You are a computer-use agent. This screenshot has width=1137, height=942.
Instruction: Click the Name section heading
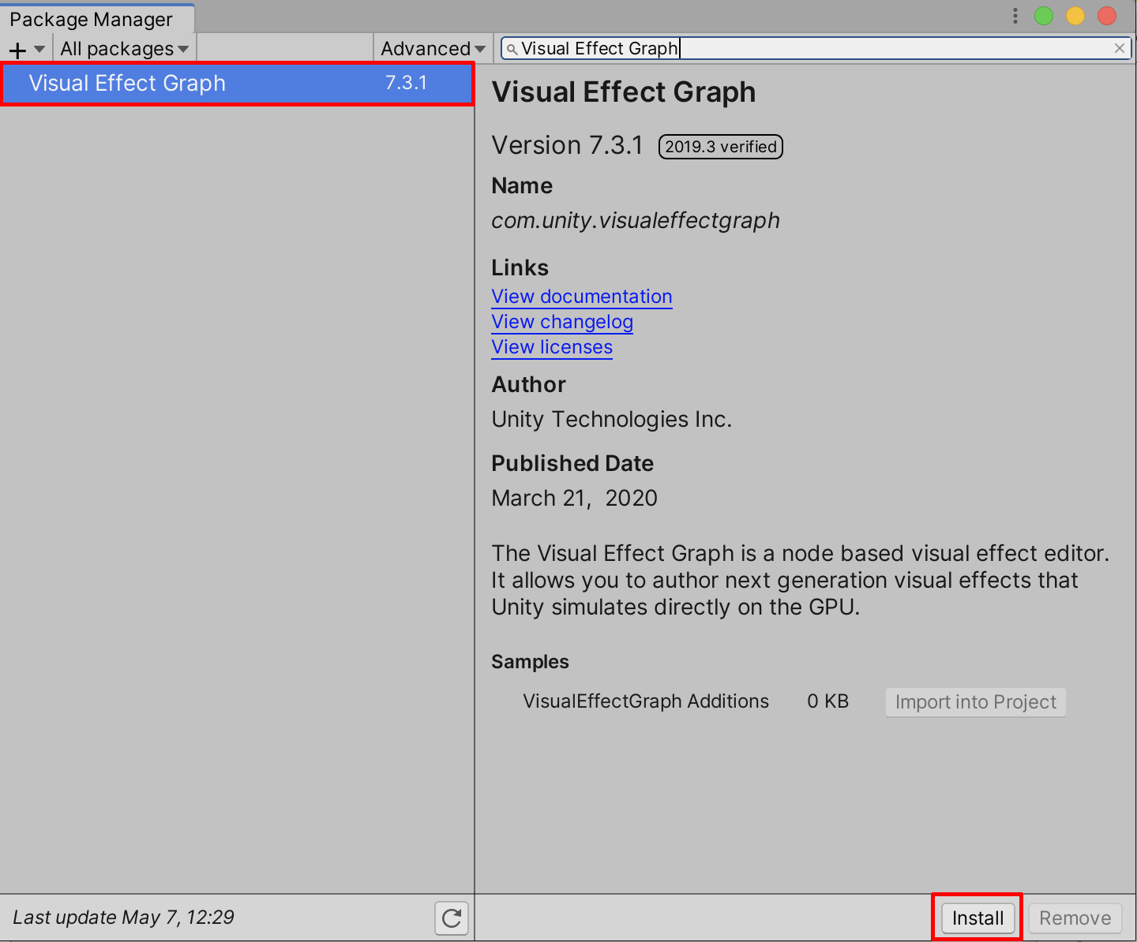tap(522, 185)
